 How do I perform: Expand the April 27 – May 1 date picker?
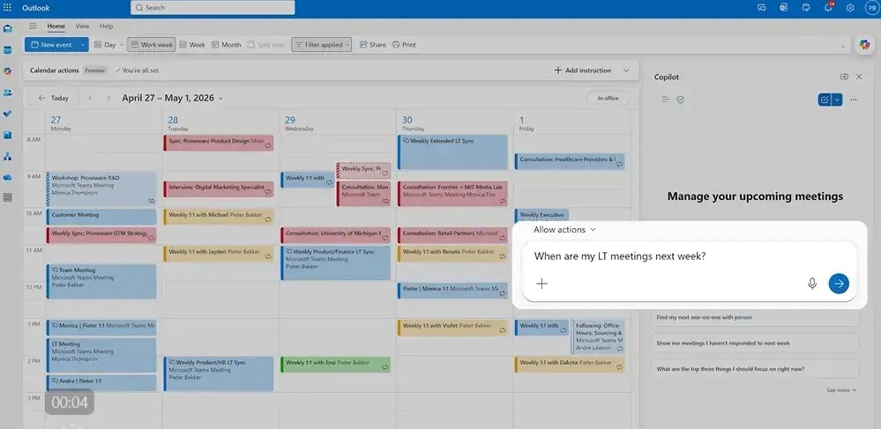point(172,99)
